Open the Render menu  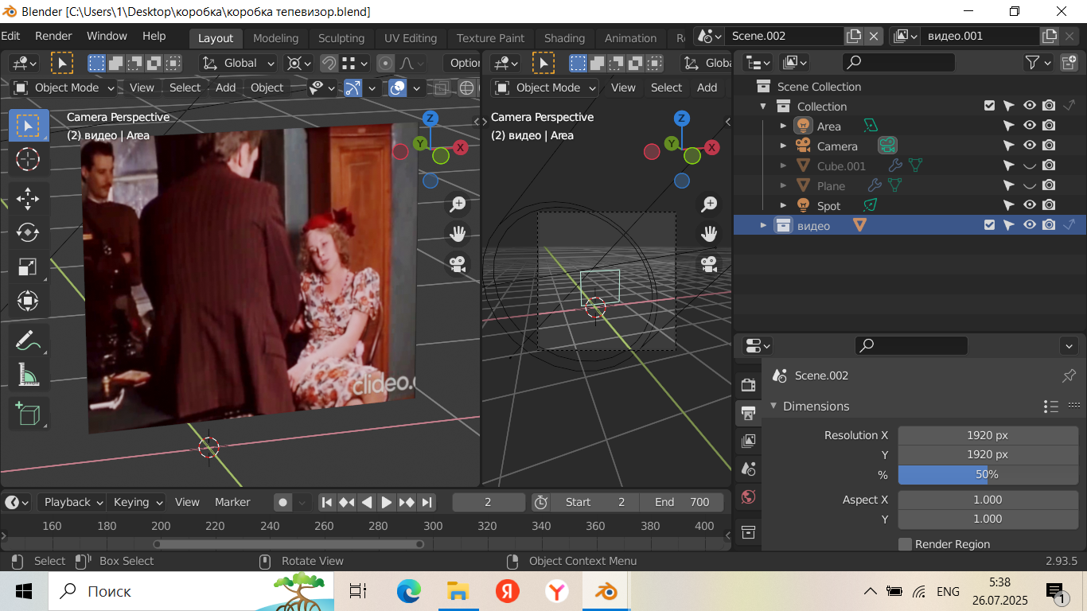click(x=53, y=36)
